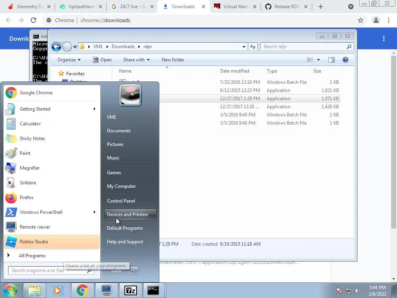Click Action Center flag tray icon
The image size is (397, 298).
[339, 291]
